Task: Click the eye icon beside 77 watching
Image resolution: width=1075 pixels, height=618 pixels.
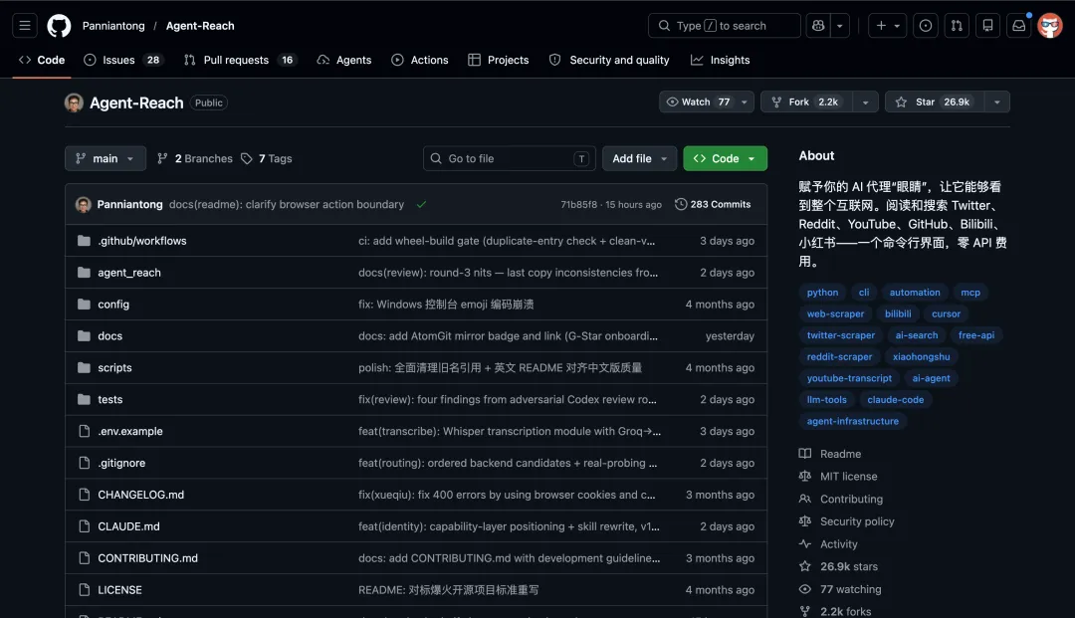Action: point(805,589)
